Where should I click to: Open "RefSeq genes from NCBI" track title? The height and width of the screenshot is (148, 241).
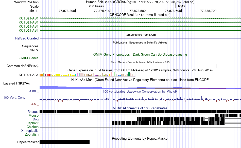point(140,35)
